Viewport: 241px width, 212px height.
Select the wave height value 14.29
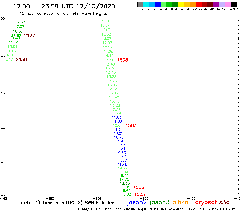coord(123,168)
